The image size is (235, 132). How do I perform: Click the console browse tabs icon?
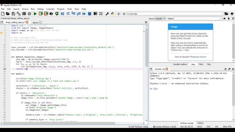point(151,69)
